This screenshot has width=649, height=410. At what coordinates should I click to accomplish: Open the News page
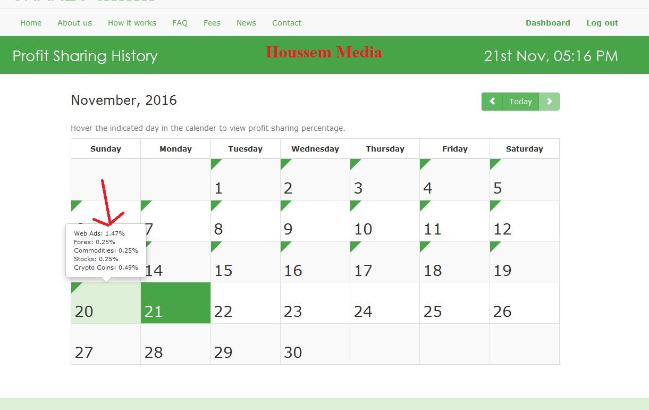[x=246, y=23]
